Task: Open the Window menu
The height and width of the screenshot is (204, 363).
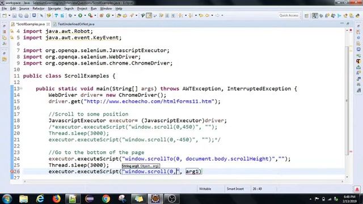Action: click(106, 8)
